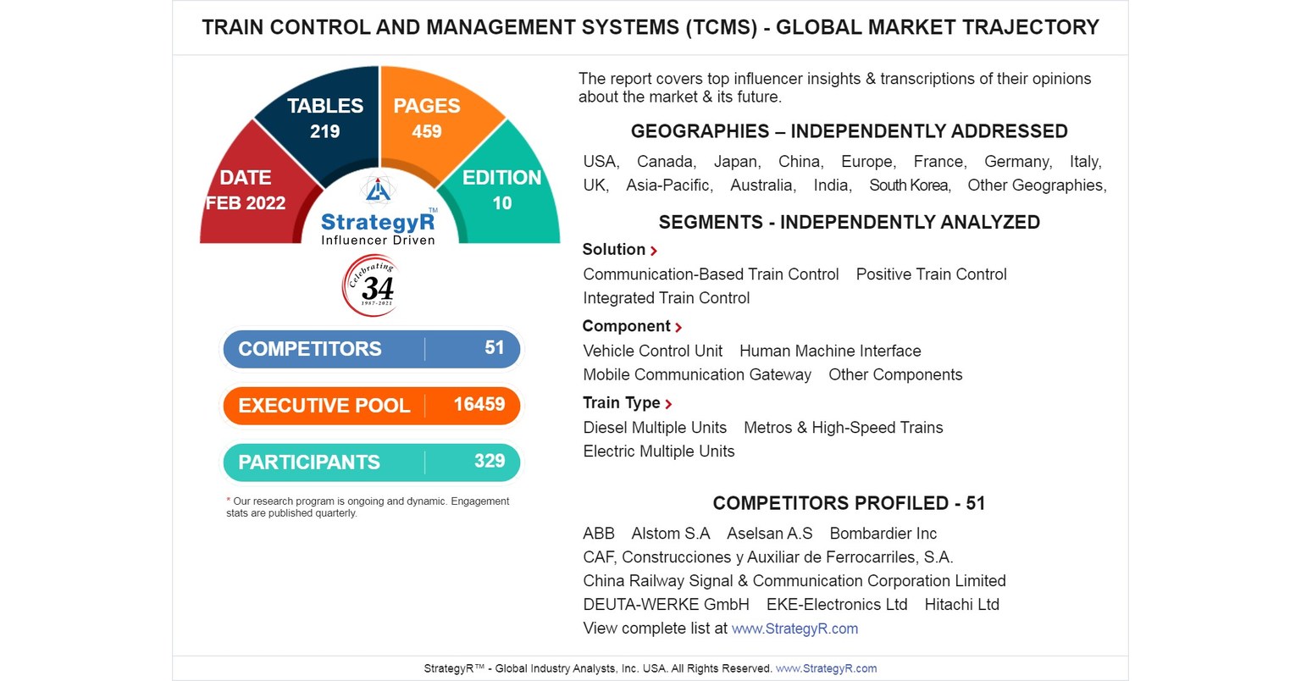
Task: Select the DATE FEB 2022 segment
Action: click(x=246, y=190)
